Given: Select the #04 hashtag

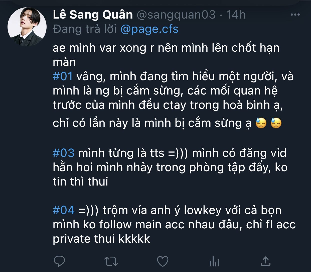Looking at the screenshot, I should (x=64, y=210).
